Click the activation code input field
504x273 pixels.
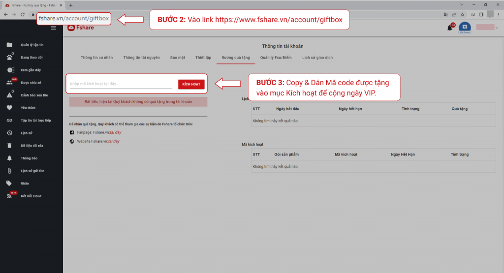pos(121,84)
